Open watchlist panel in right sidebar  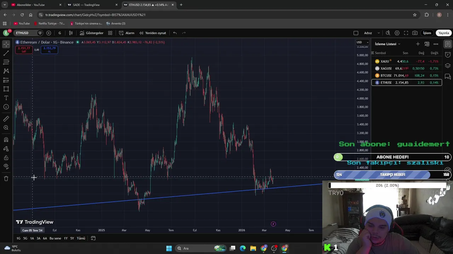(448, 44)
